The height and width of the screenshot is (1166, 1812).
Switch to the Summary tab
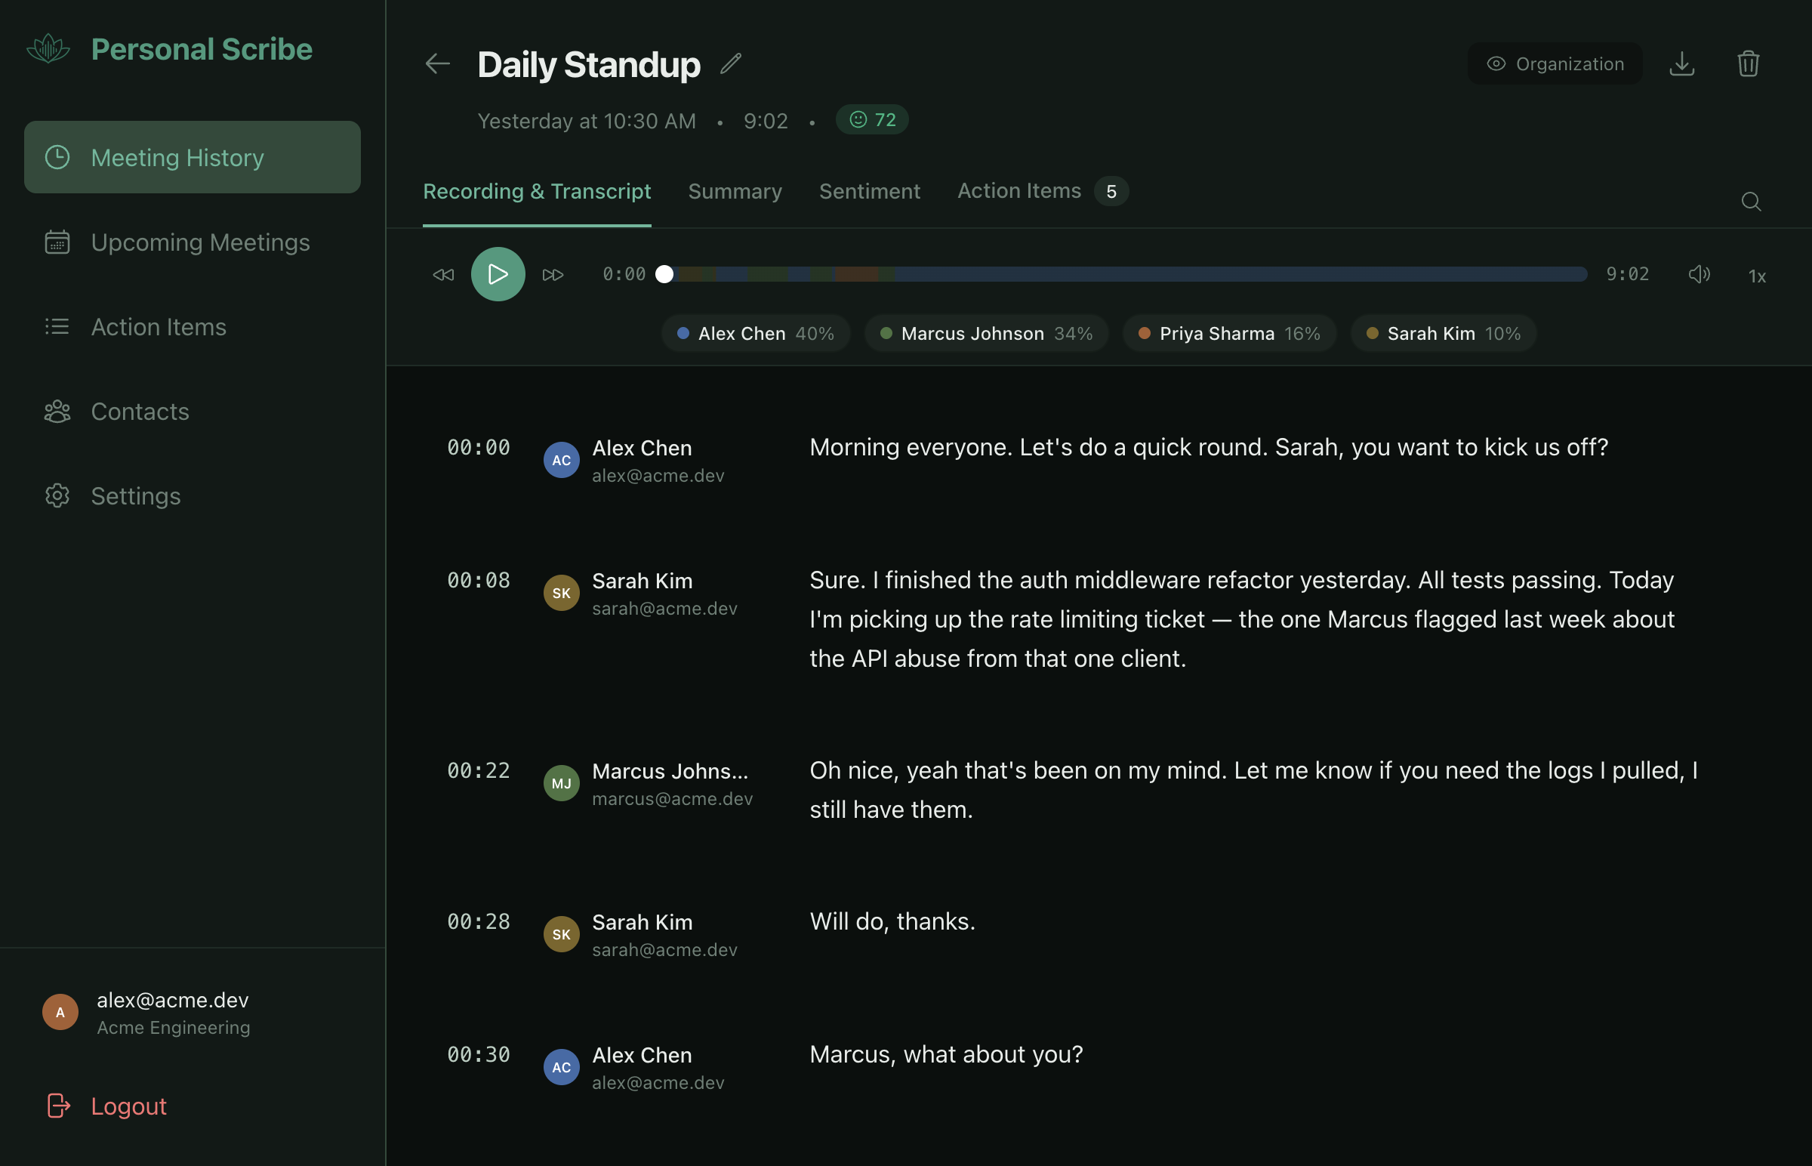tap(734, 192)
